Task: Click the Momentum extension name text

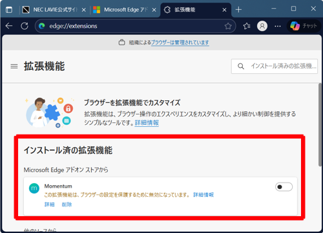Action: coord(58,186)
